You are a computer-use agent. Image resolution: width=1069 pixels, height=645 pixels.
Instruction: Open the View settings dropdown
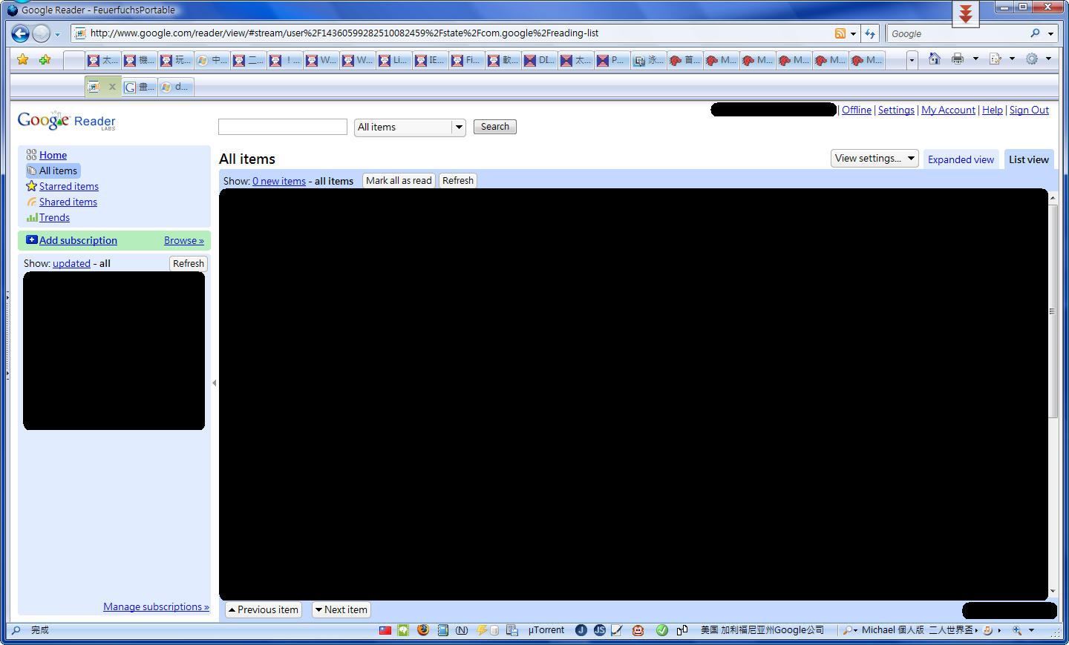pos(875,158)
